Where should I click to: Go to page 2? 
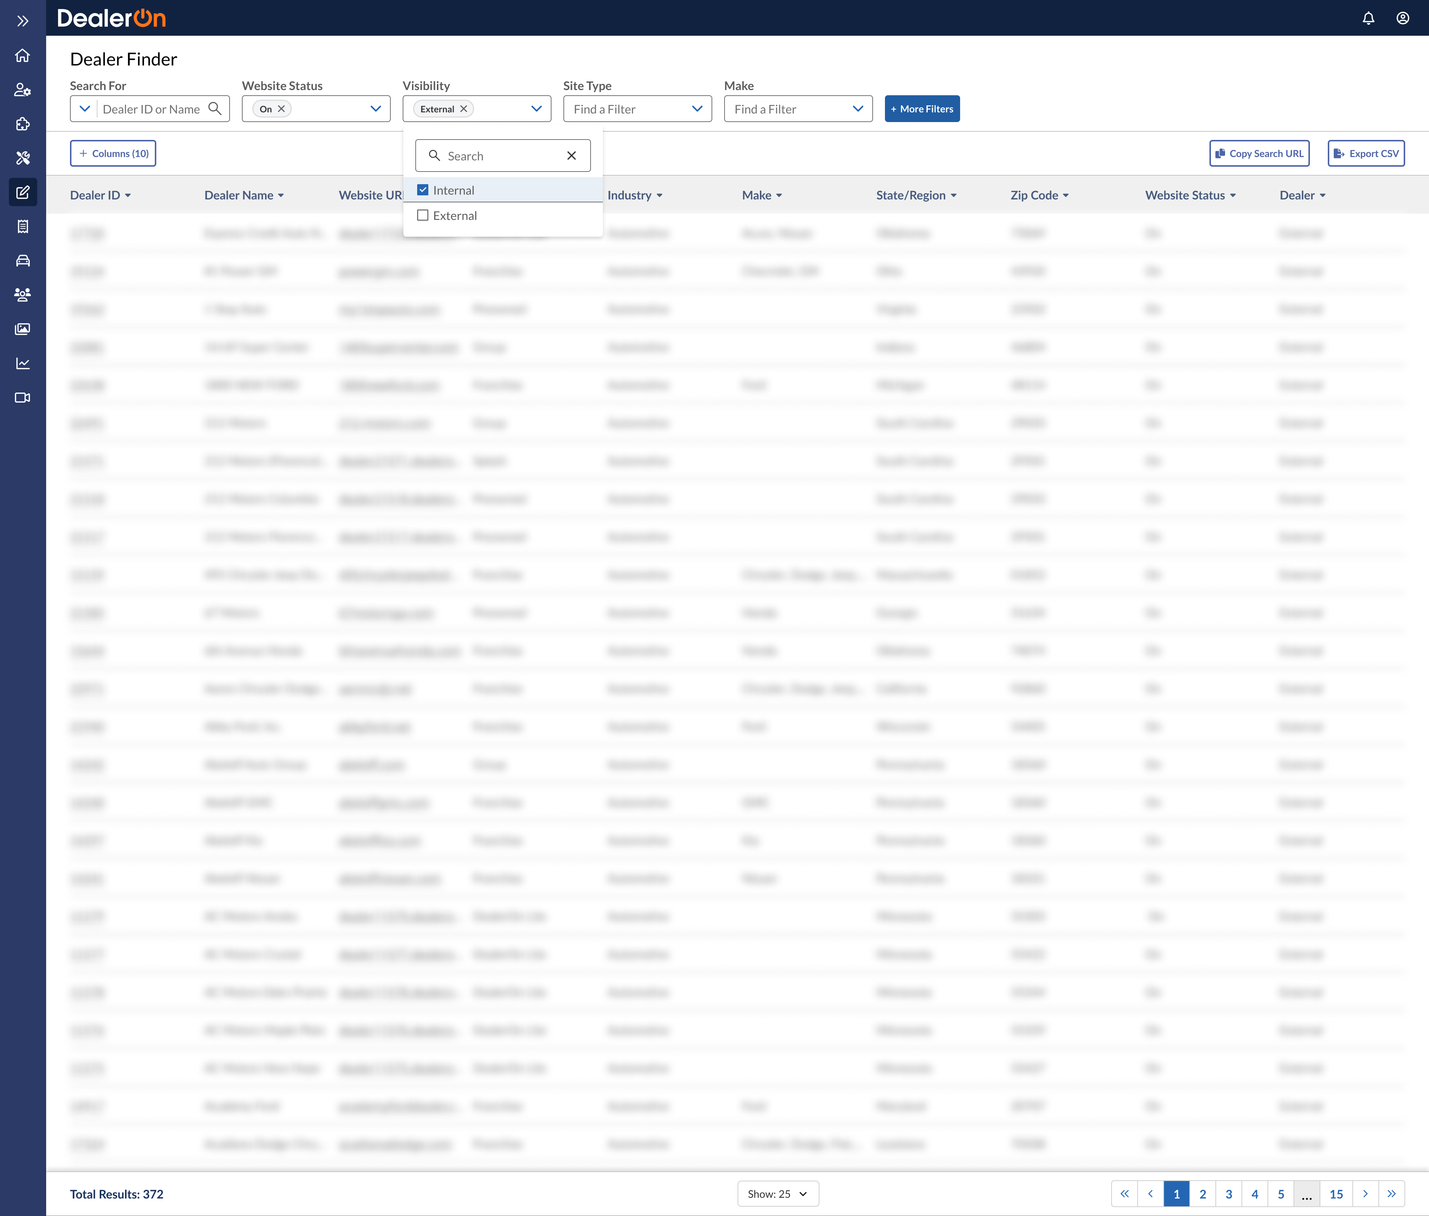pyautogui.click(x=1203, y=1194)
